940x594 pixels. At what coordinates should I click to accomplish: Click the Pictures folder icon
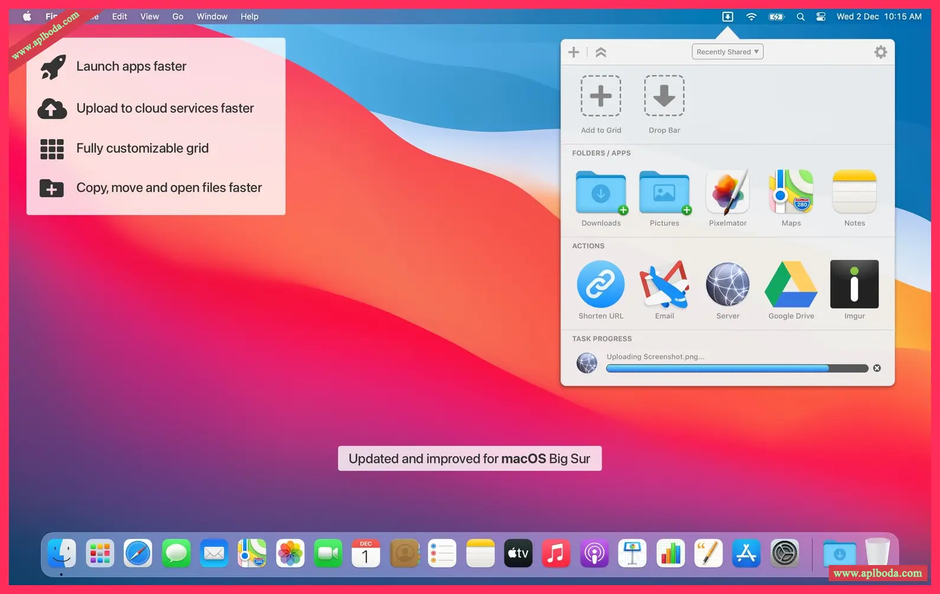point(664,192)
